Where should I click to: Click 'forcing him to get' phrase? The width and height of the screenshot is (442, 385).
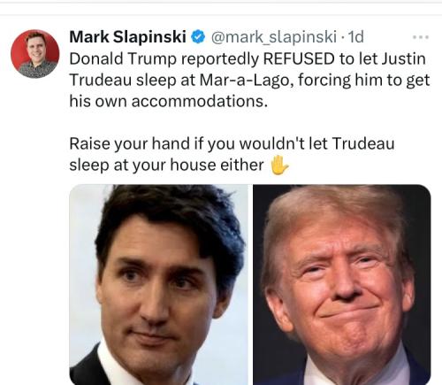coord(364,81)
